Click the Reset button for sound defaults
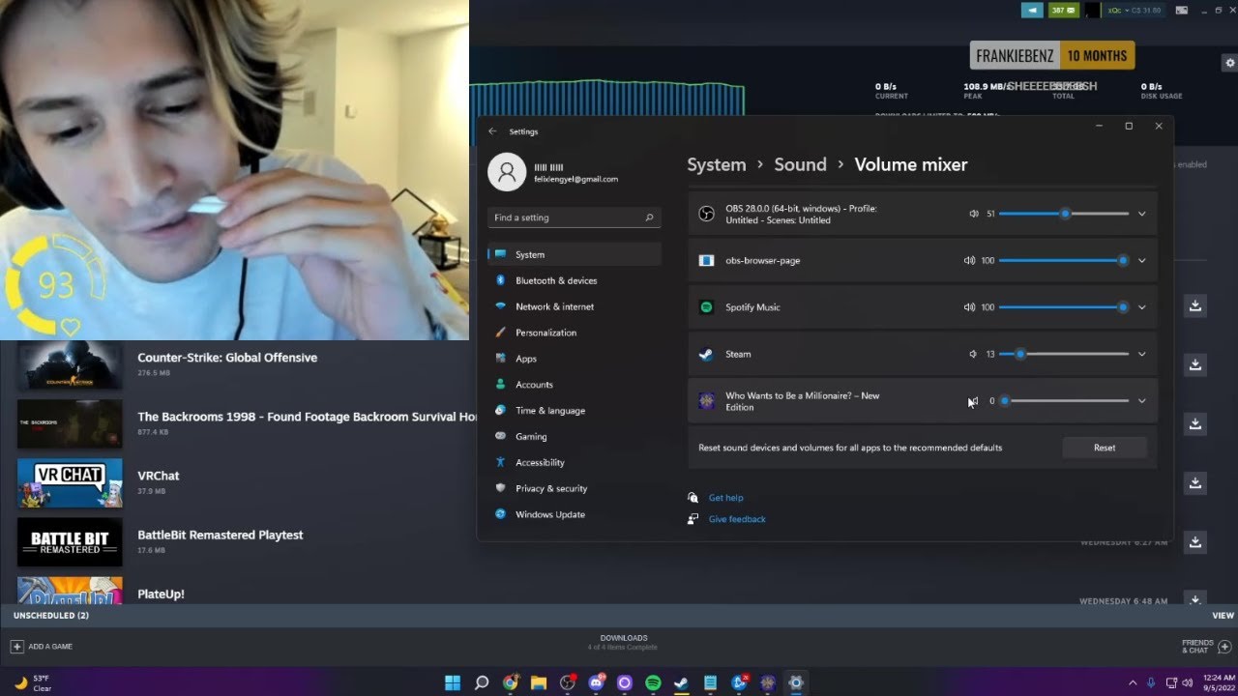The image size is (1238, 696). 1105,448
